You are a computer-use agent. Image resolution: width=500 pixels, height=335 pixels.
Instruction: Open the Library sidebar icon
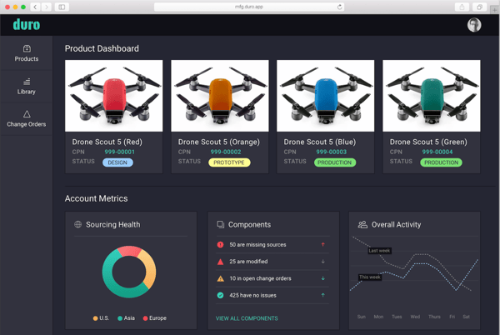pos(27,82)
